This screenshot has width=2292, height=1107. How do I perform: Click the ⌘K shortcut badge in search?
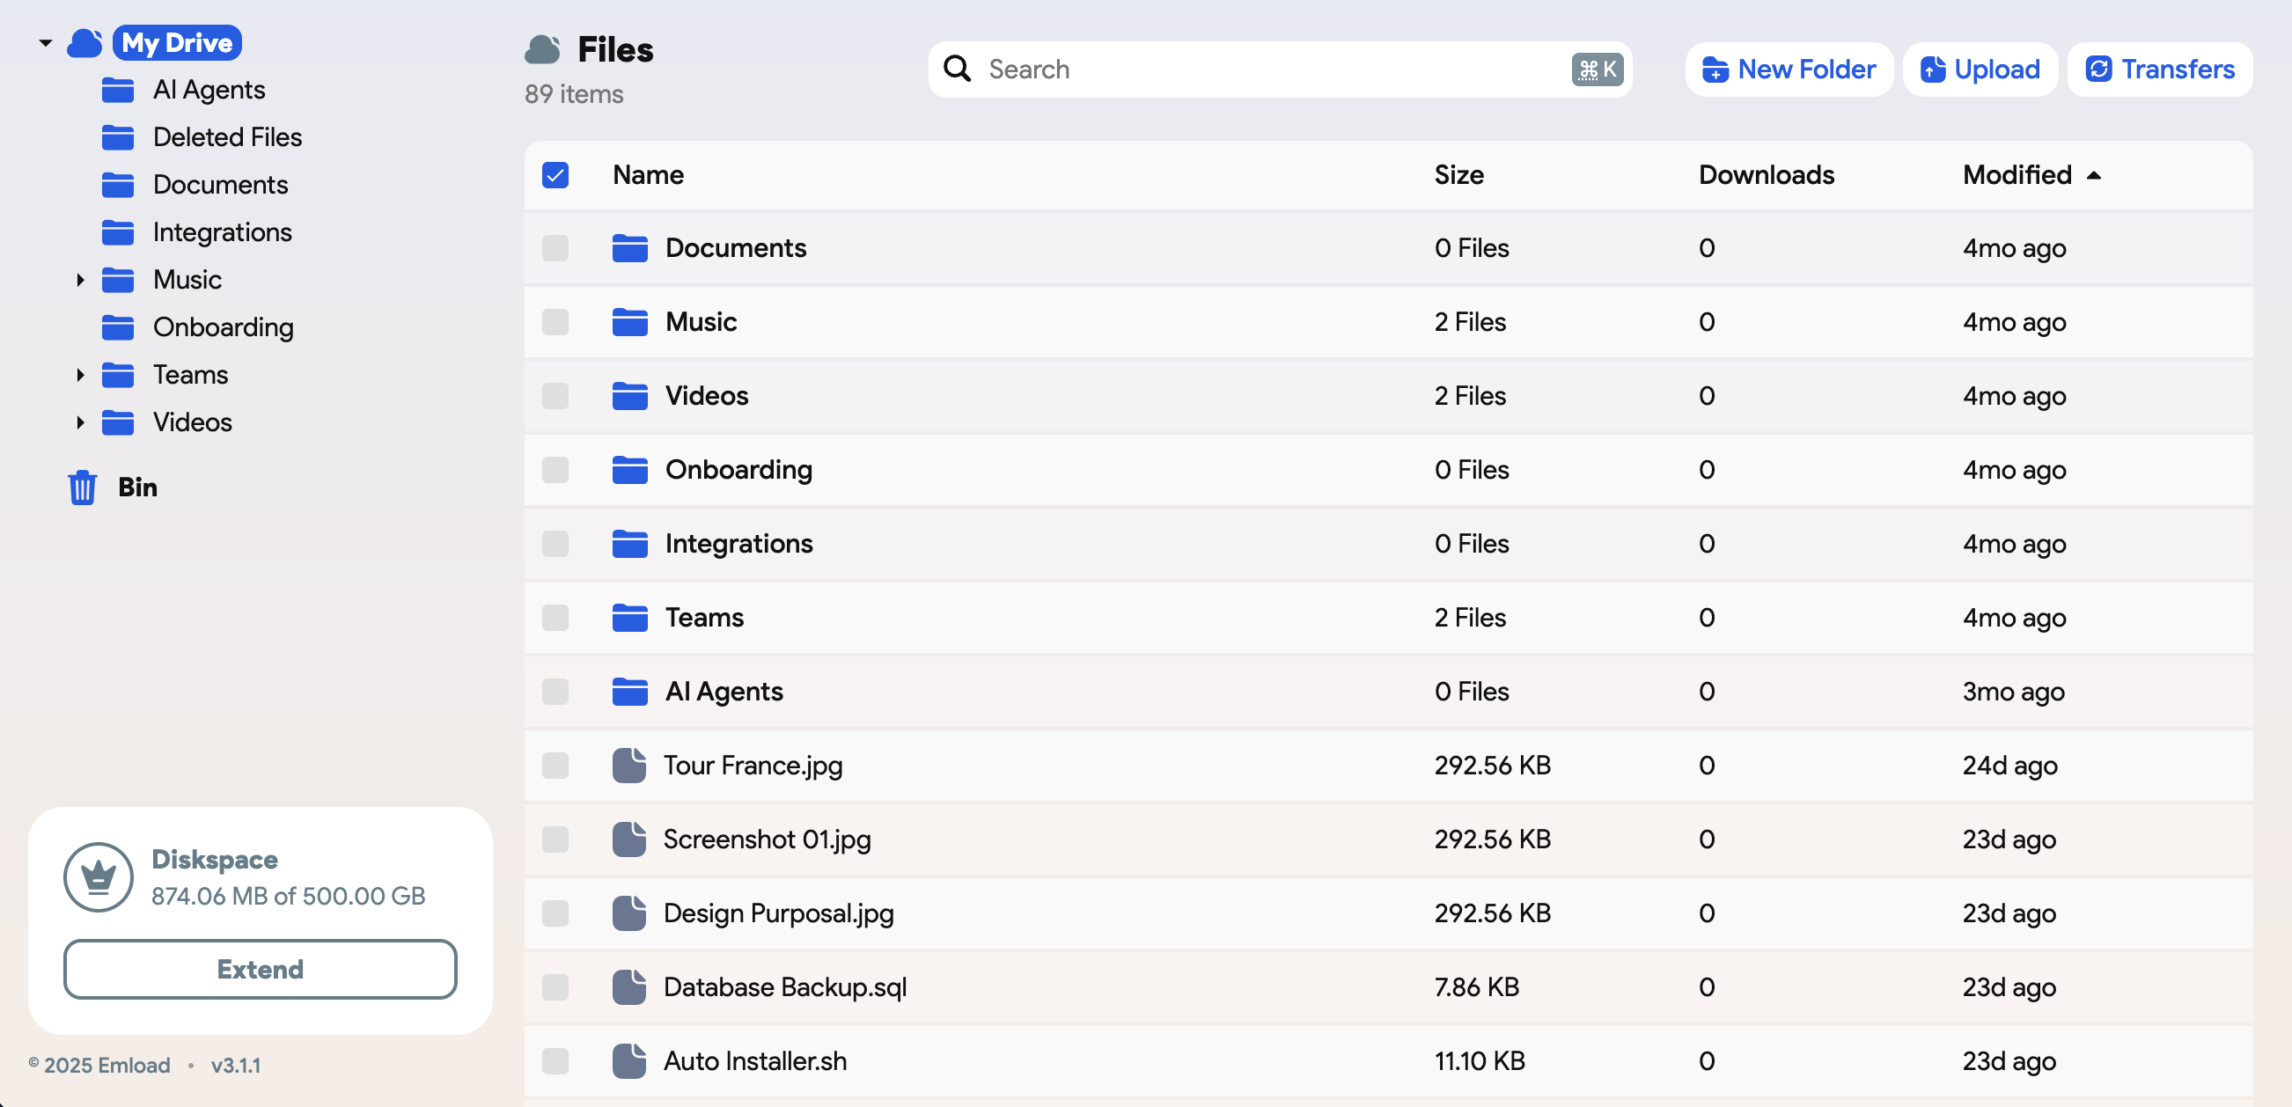point(1598,70)
